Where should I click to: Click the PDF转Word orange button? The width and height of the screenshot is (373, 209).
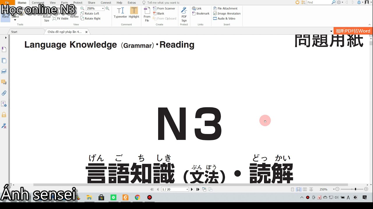coord(353,31)
